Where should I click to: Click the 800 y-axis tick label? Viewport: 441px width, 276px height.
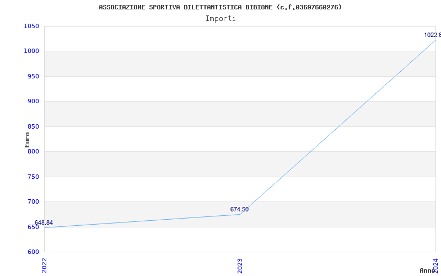(33, 151)
